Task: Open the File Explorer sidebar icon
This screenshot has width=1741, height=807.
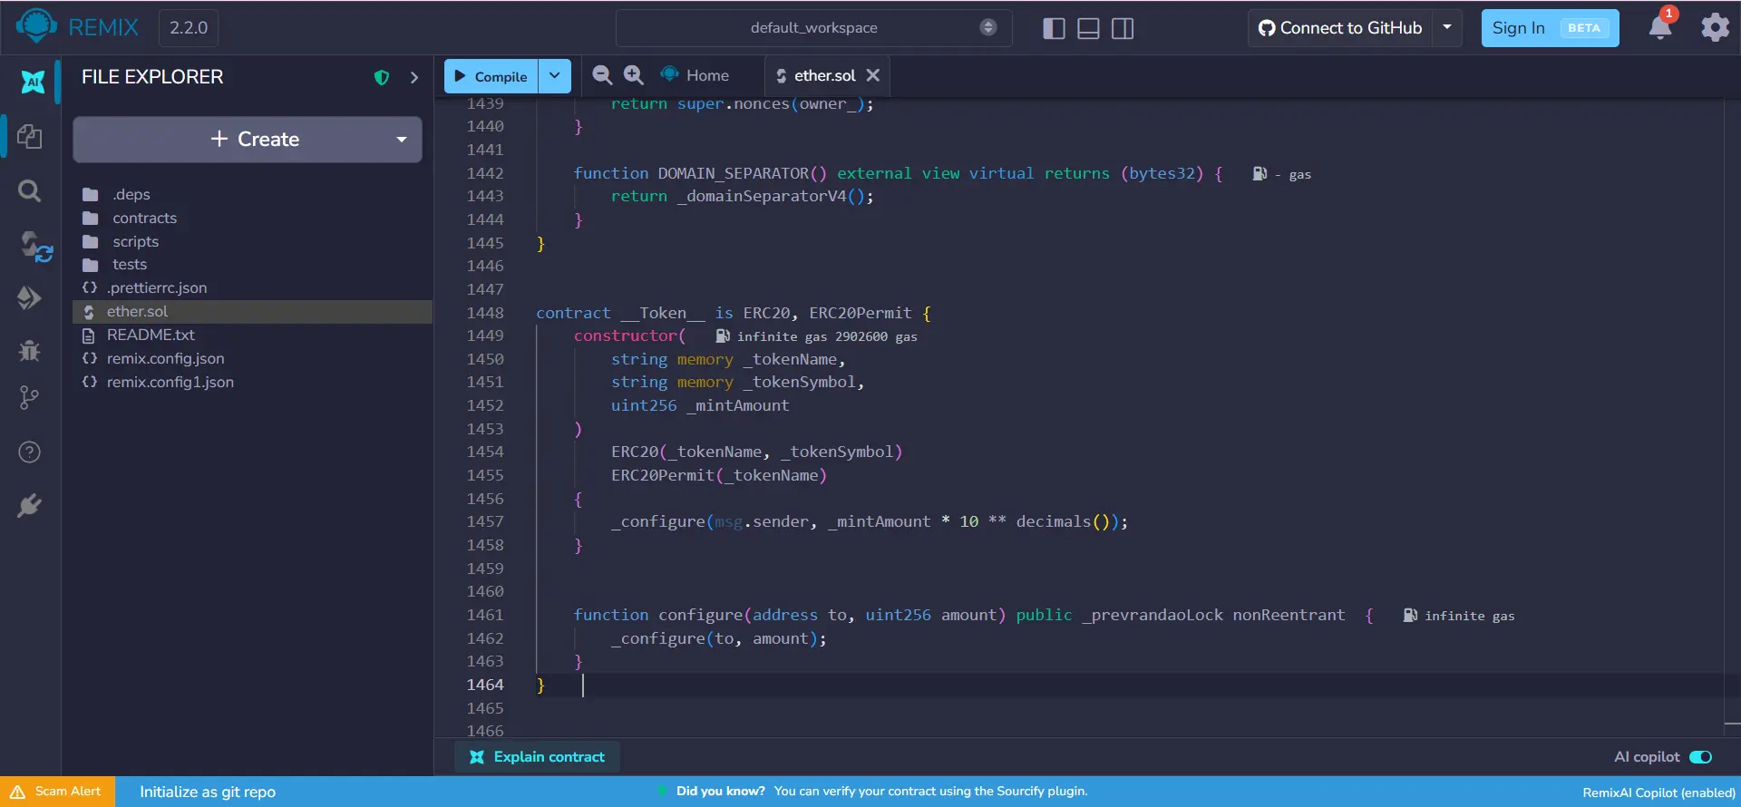Action: [29, 137]
